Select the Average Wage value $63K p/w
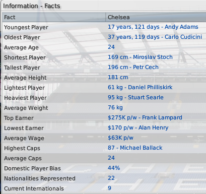This screenshot has width=206, height=194. 120,138
